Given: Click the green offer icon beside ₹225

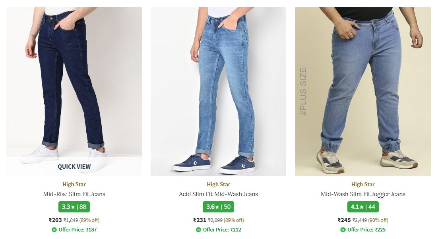Looking at the screenshot, I should pyautogui.click(x=343, y=229).
